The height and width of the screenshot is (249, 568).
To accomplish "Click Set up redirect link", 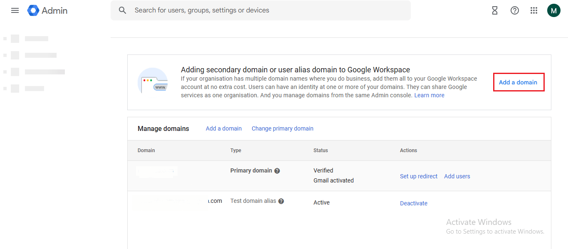I will [x=419, y=176].
